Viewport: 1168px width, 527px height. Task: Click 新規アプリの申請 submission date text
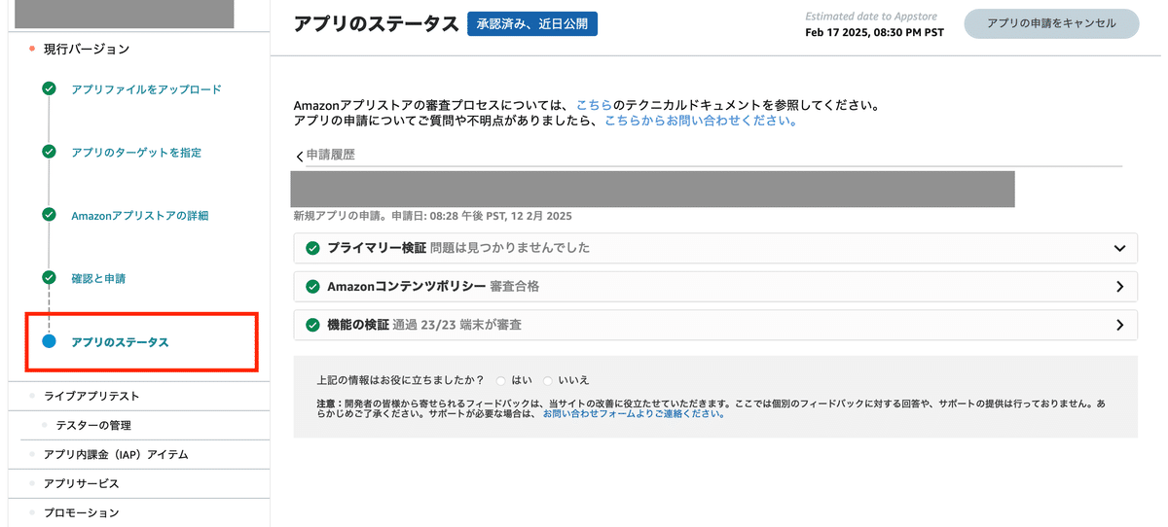[432, 216]
